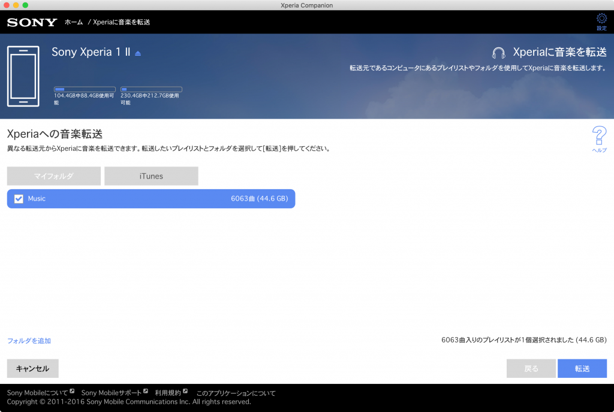Start transfer with the 転送 button
This screenshot has height=412, width=614.
pos(582,369)
